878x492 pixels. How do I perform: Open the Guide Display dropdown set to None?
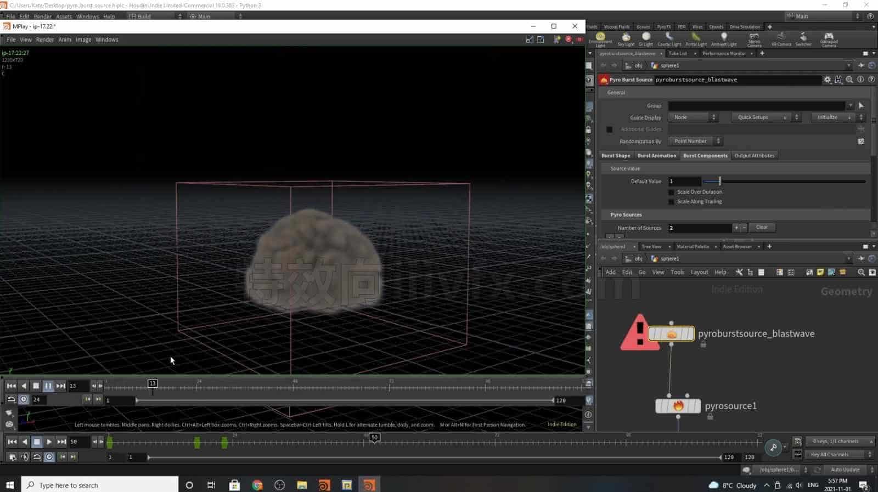tap(693, 117)
